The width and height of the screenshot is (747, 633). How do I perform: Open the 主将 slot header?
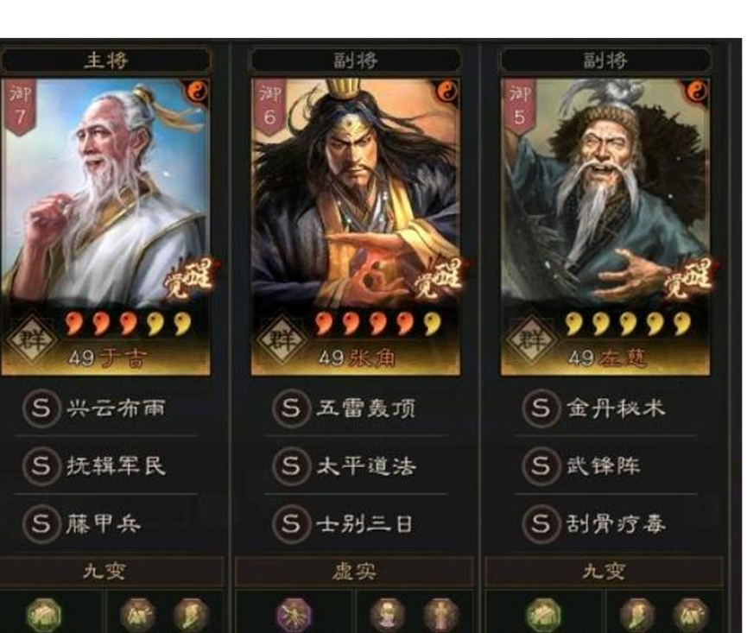tap(105, 60)
